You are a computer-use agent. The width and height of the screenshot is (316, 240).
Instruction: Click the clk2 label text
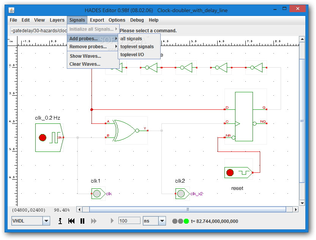point(180,181)
